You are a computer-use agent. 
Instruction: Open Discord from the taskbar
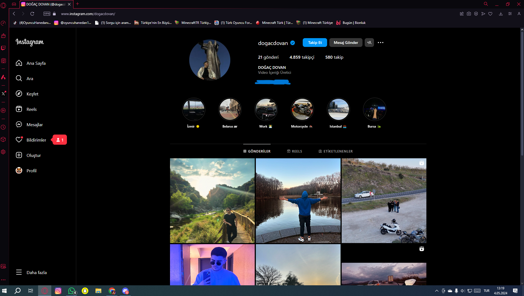point(125,291)
